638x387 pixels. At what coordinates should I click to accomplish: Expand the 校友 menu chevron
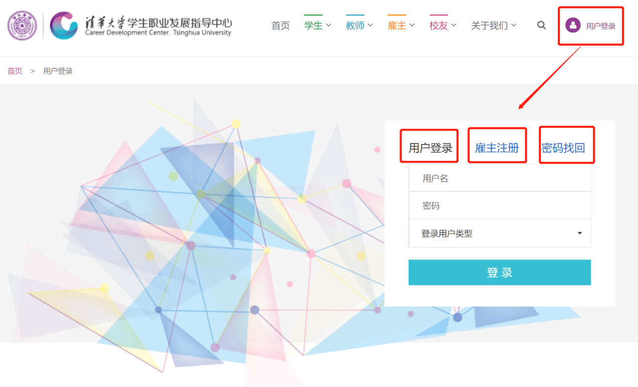(454, 25)
